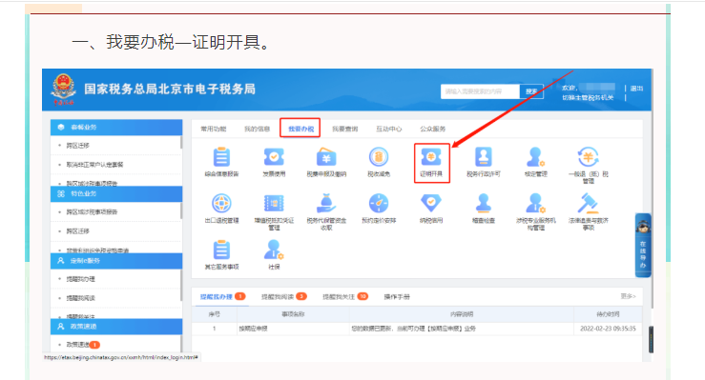Open the 核定管理 icon
Viewport: 705px width, 380px height.
click(535, 157)
